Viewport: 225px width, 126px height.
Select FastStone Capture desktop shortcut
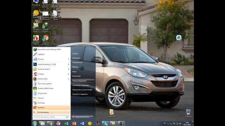pos(36,40)
